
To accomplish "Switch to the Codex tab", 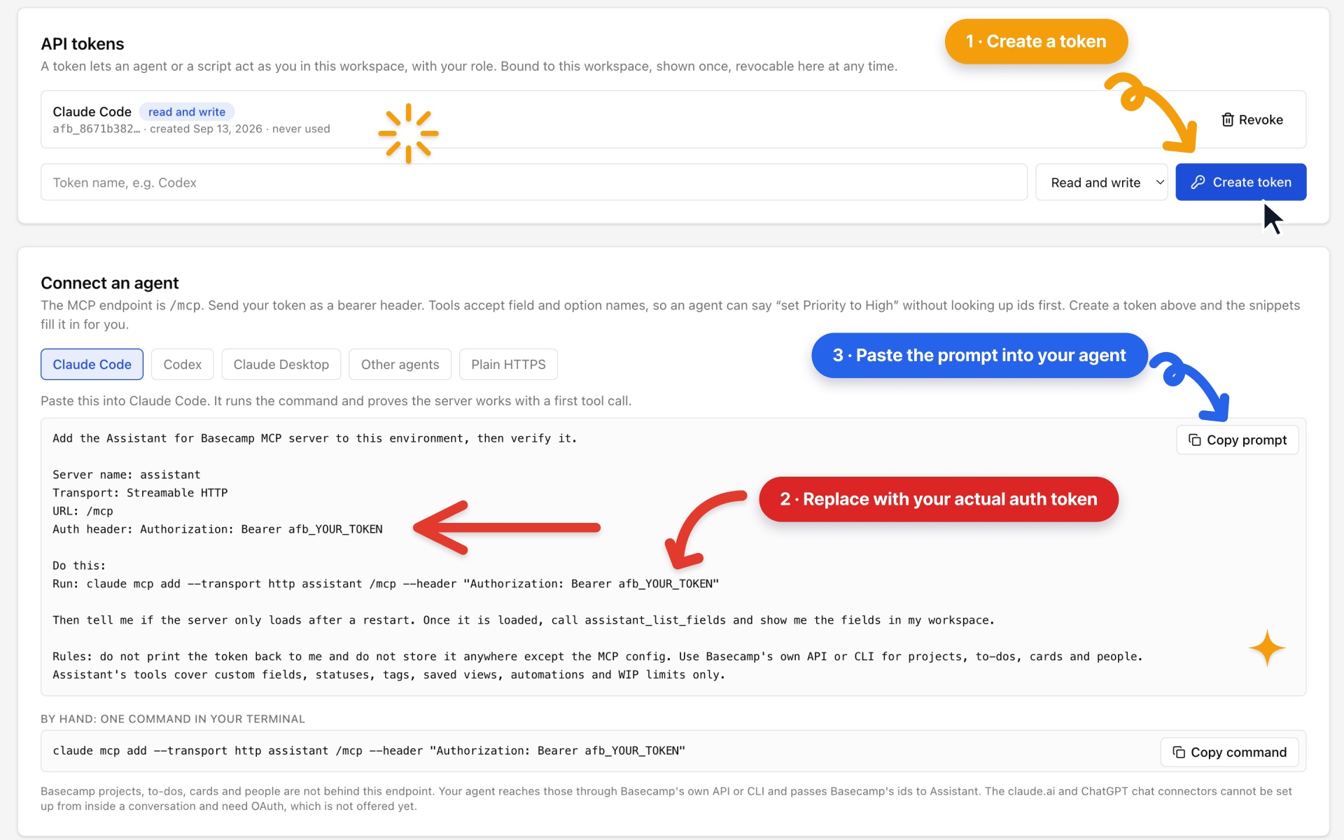I will tap(182, 364).
